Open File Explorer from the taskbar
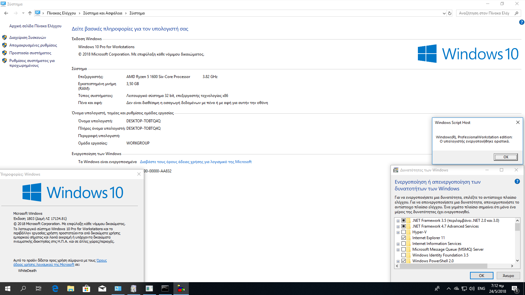 point(70,289)
